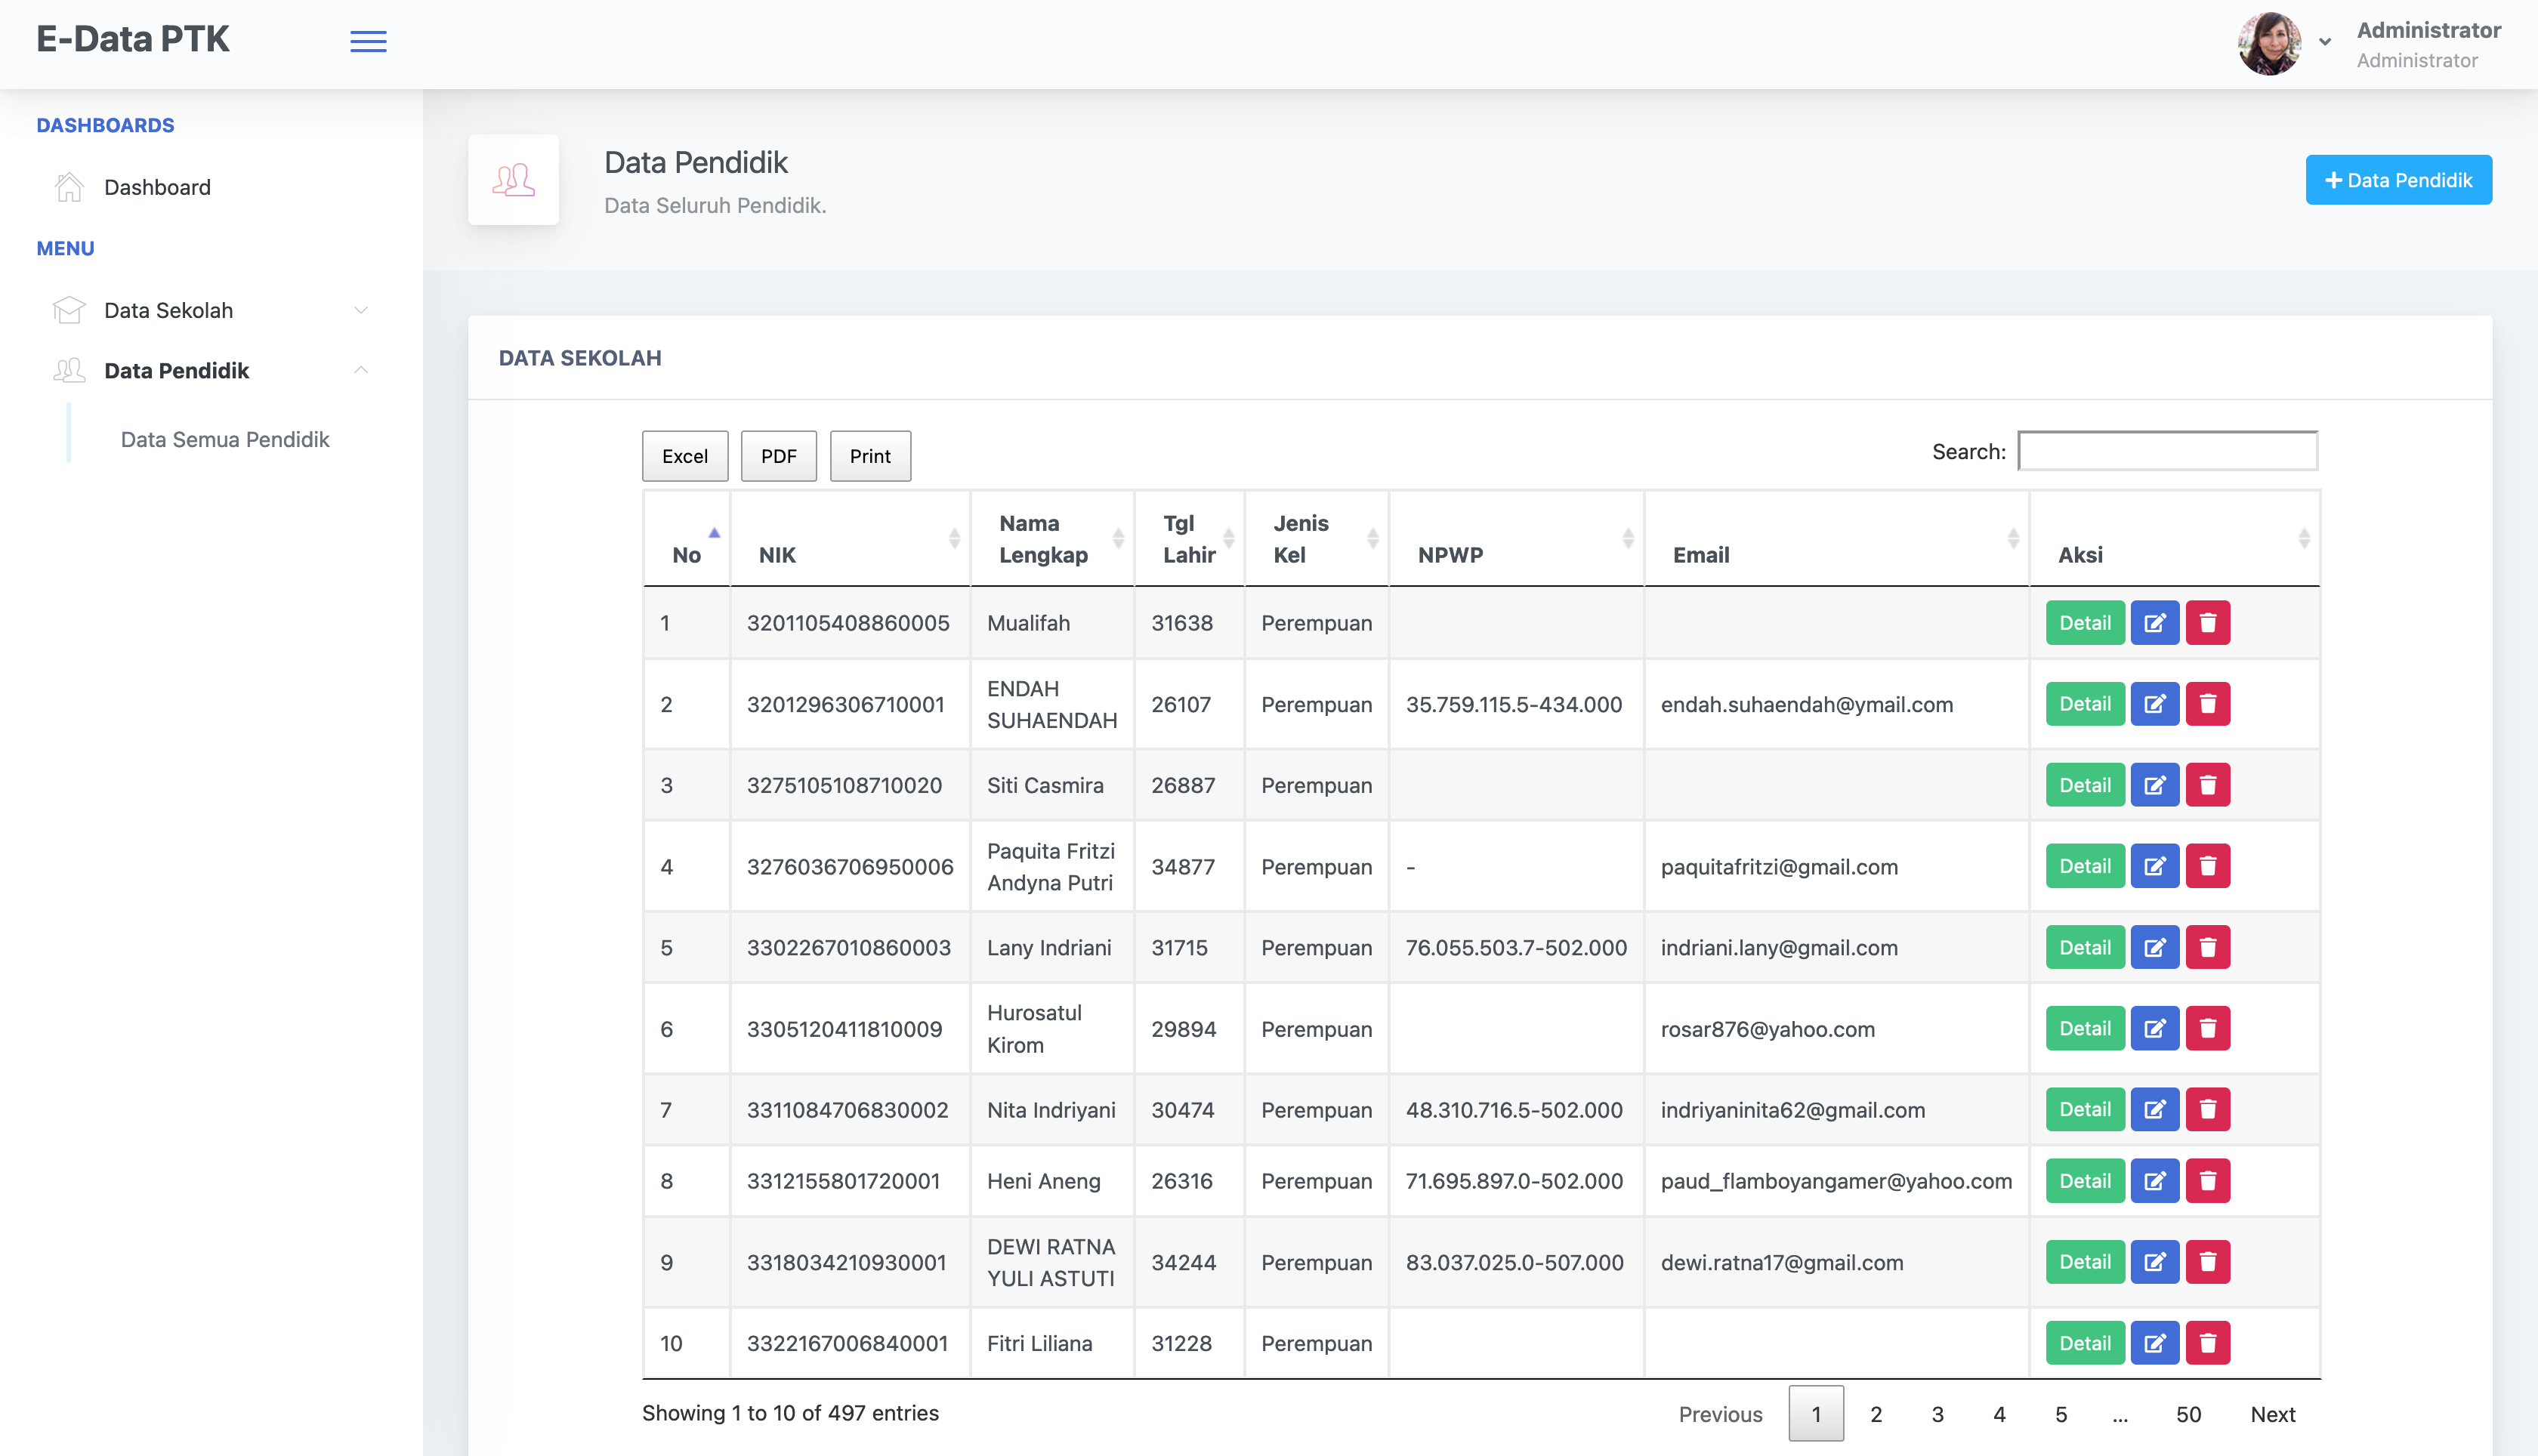The height and width of the screenshot is (1456, 2538).
Task: Open the Dashboard menu item
Action: (x=157, y=187)
